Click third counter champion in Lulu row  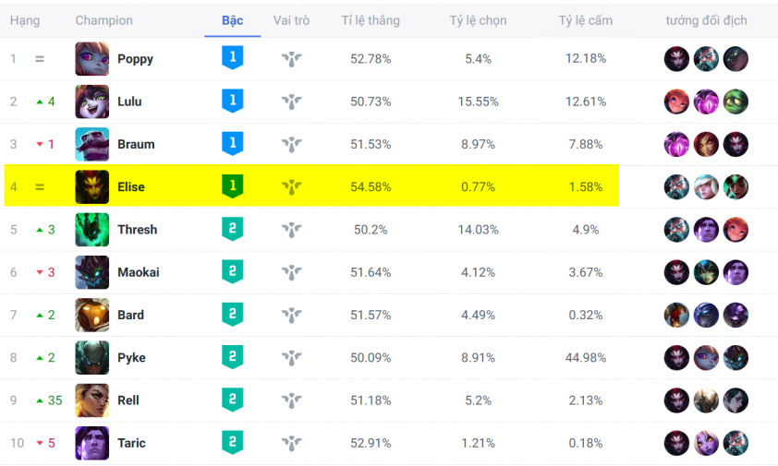pos(735,102)
